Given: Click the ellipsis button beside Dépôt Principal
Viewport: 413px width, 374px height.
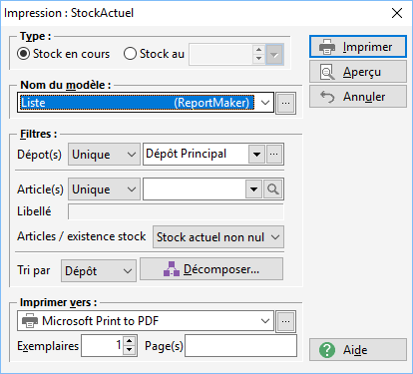Looking at the screenshot, I should (x=274, y=154).
